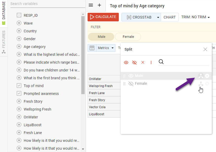Click the Search variables input field
The height and width of the screenshot is (152, 216).
click(47, 4)
